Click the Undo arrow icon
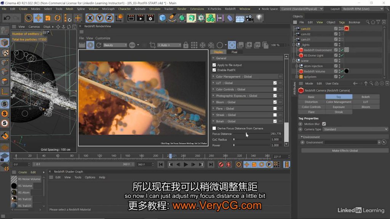This screenshot has width=390, height=219. click(7, 18)
